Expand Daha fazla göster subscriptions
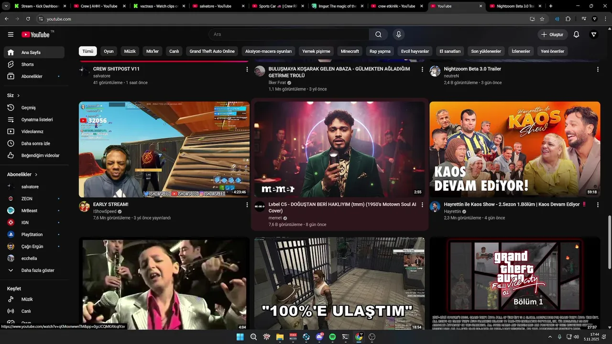 [33, 270]
